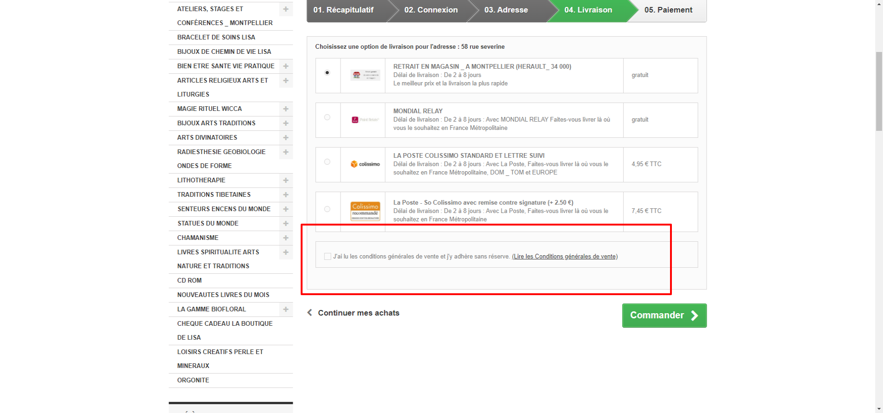The height and width of the screenshot is (413, 883).
Task: Expand La Gamme Biofloral category
Action: (x=286, y=310)
